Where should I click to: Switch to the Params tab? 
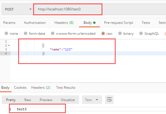pyautogui.click(x=9, y=23)
